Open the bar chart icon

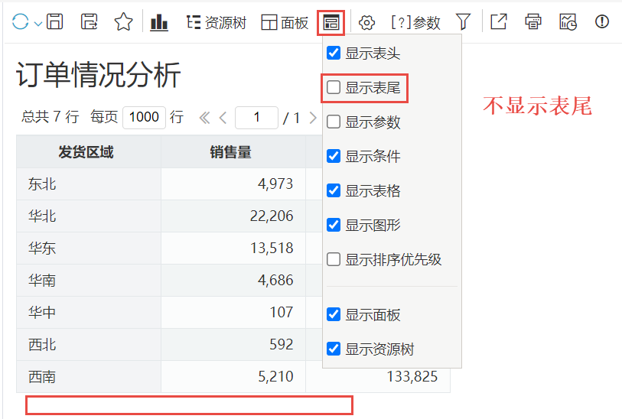[x=159, y=22]
